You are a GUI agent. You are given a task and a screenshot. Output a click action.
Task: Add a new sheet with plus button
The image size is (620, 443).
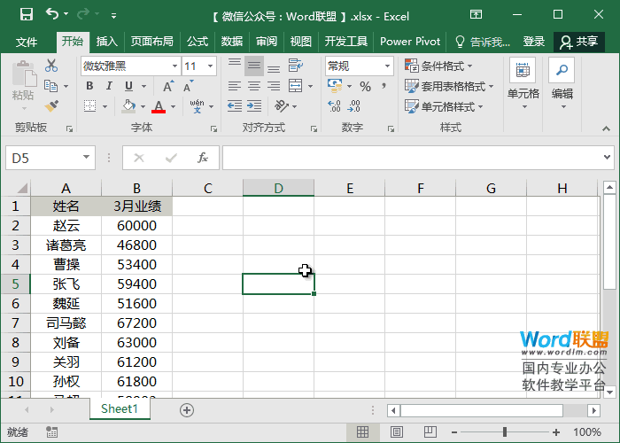coord(187,410)
